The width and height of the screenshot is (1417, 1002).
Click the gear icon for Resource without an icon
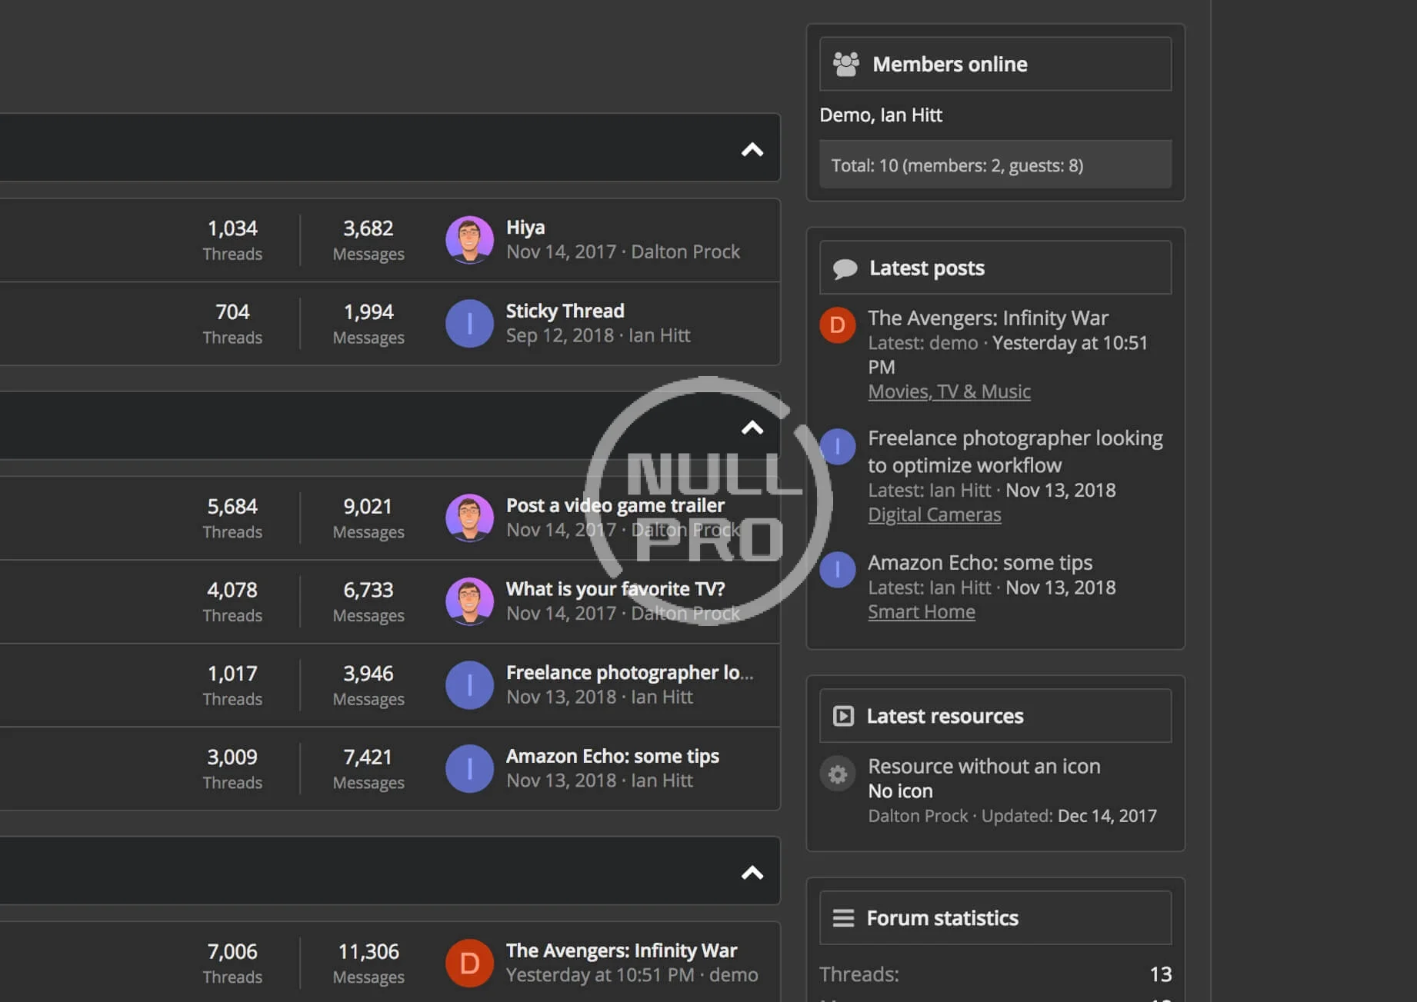pos(838,774)
